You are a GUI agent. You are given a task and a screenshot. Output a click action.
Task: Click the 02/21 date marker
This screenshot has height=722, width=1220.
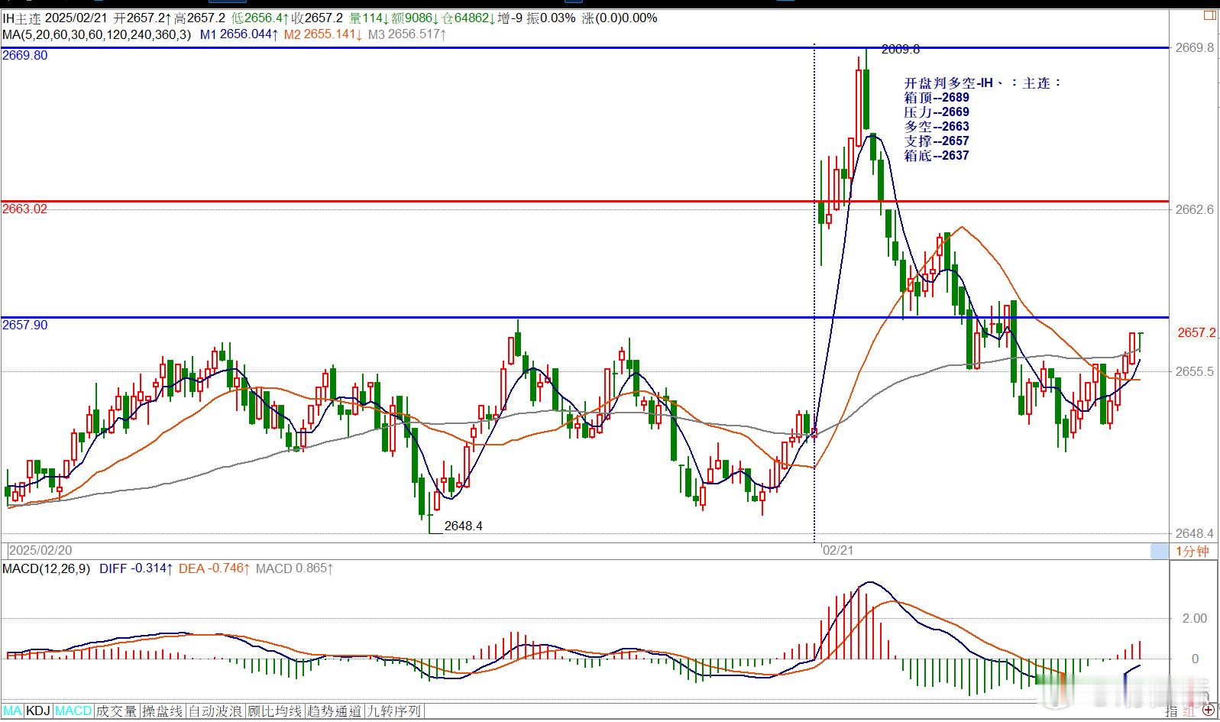click(838, 551)
